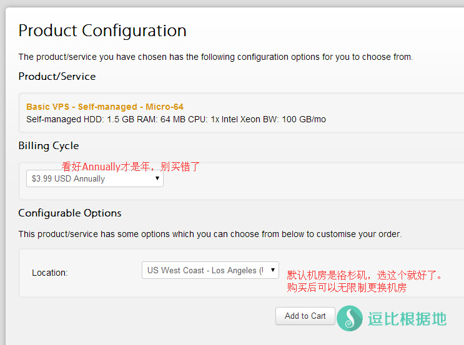464x345 pixels.
Task: Click the red note about default Los Angeles datacenter
Action: coord(365,275)
